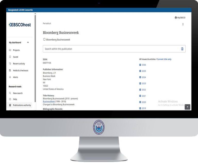Click the ISSN value 00077135
The width and height of the screenshot is (198, 165).
47,63
